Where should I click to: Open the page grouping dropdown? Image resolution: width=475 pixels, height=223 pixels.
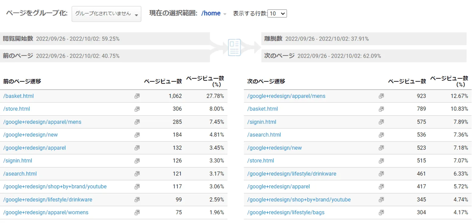tap(107, 14)
